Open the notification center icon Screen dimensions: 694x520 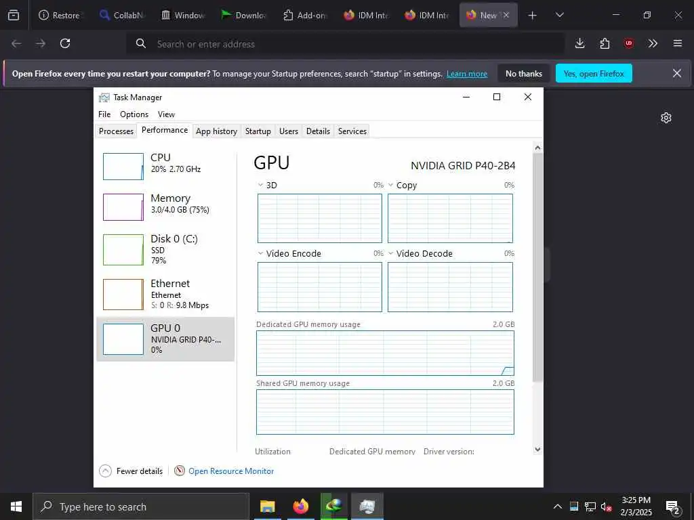[x=673, y=508]
